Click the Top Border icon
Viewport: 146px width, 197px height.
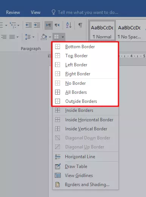pyautogui.click(x=57, y=55)
